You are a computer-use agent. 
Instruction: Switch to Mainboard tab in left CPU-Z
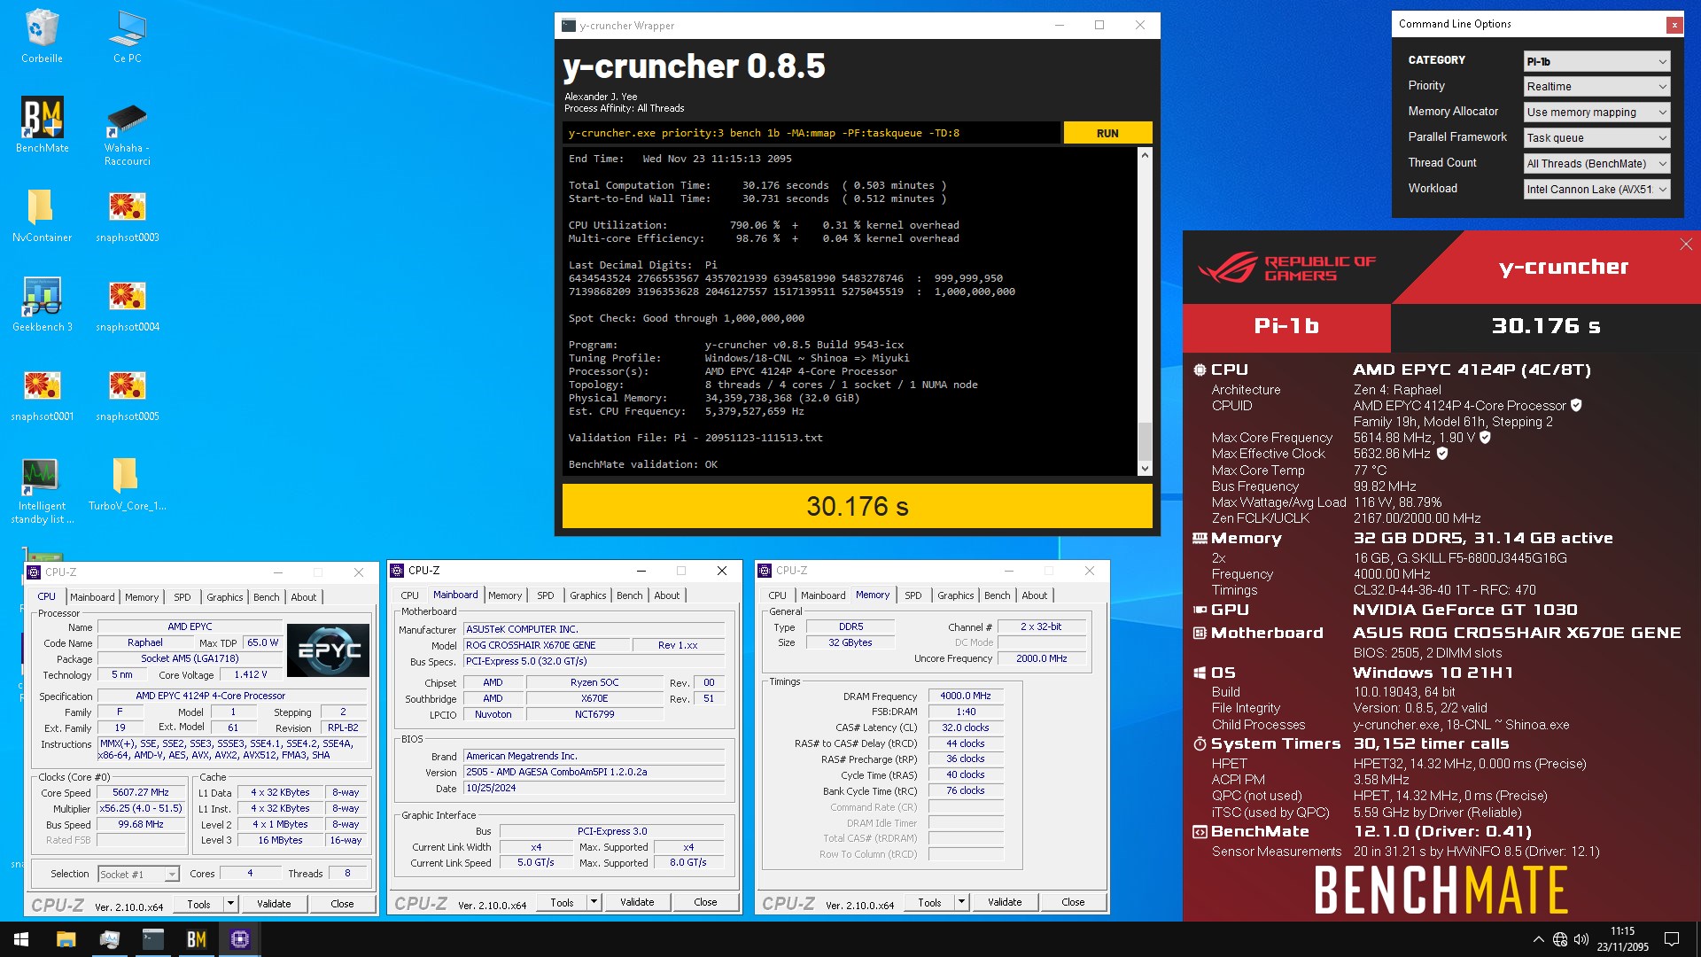(x=92, y=597)
